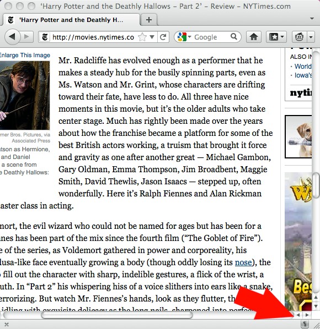Select the Harry Potter Deathly Hallows tab
Image resolution: width=320 pixels, height=329 pixels.
coord(71,20)
